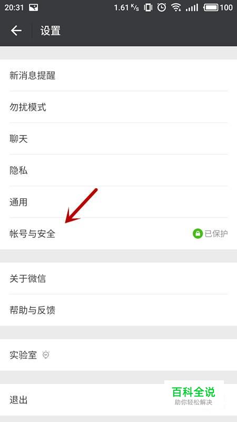
Task: Open 帐号与安全 settings
Action: (118, 234)
